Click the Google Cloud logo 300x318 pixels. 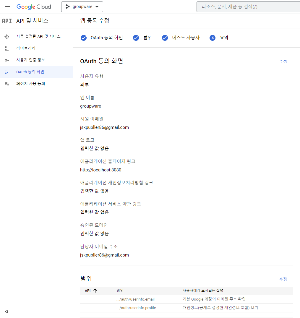[x=34, y=7]
